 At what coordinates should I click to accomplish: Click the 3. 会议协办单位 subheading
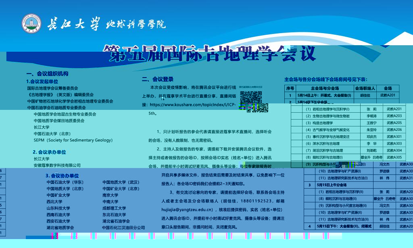(x=62, y=176)
